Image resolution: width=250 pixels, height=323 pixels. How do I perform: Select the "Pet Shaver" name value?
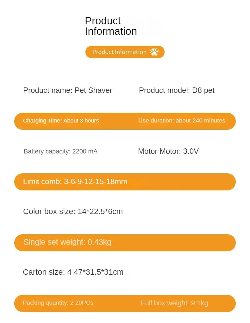(x=93, y=90)
